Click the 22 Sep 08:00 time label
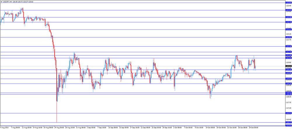Screen dimensions: 292x129 tap(145, 128)
